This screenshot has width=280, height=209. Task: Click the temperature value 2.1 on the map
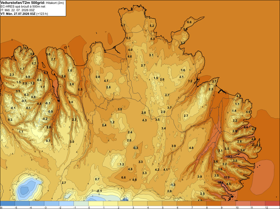[x=181, y=77]
